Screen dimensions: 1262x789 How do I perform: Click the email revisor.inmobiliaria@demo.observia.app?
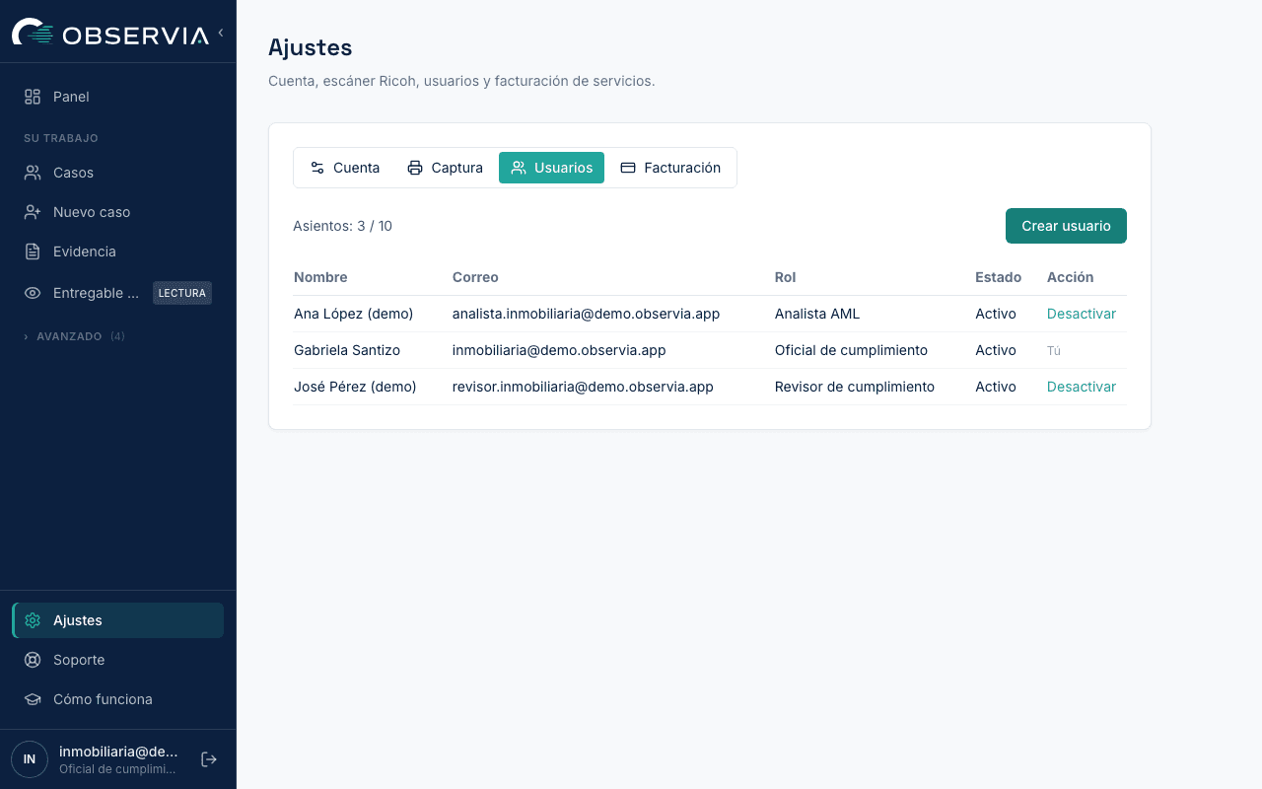click(x=583, y=387)
